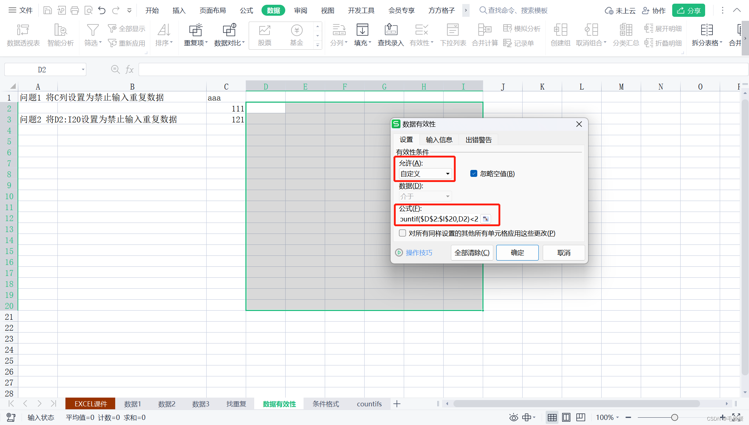
Task: Click the eye protection mode icon in status bar
Action: tap(514, 417)
